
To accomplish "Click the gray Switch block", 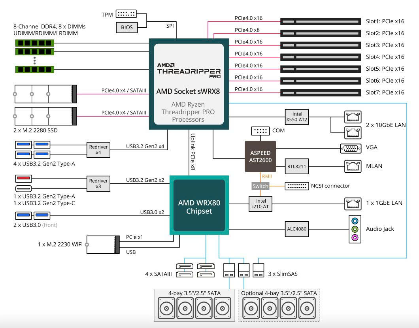I will pos(260,186).
